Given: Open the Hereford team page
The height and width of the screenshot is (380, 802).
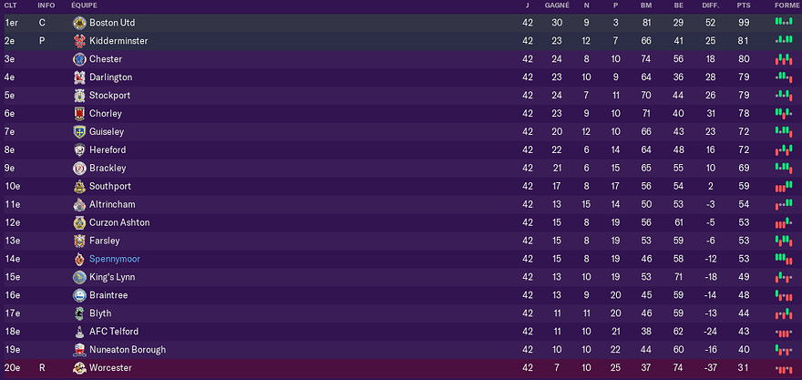Looking at the screenshot, I should coord(108,150).
